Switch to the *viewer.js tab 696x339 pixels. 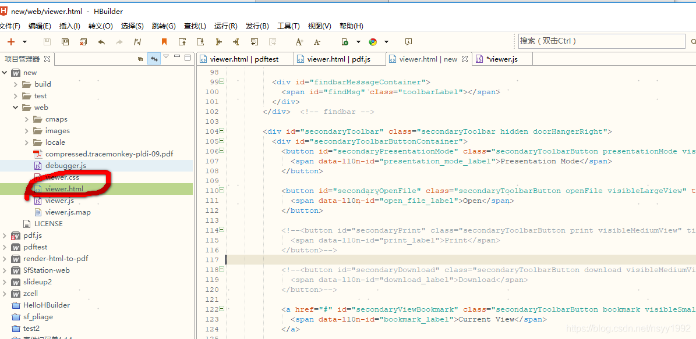[502, 59]
